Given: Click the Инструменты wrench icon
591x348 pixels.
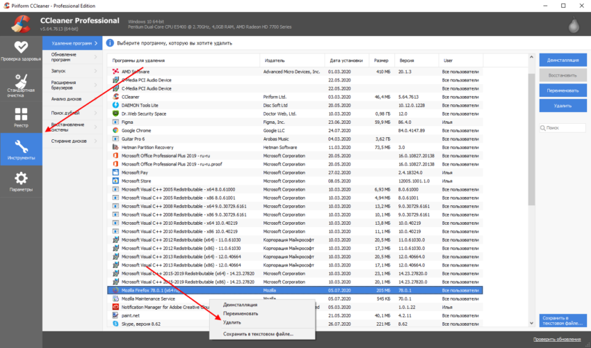Looking at the screenshot, I should 21,148.
